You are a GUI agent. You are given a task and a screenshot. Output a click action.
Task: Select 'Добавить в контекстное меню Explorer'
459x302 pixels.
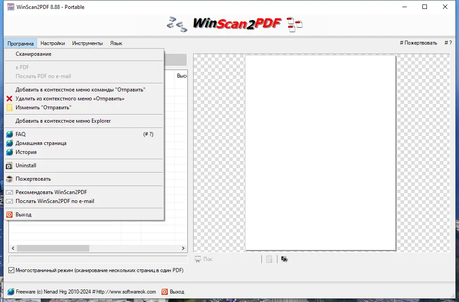(84, 121)
